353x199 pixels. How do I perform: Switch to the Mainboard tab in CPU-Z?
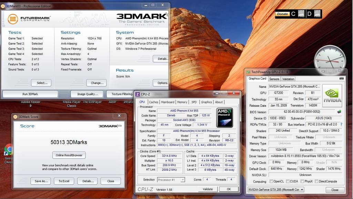coord(168,102)
